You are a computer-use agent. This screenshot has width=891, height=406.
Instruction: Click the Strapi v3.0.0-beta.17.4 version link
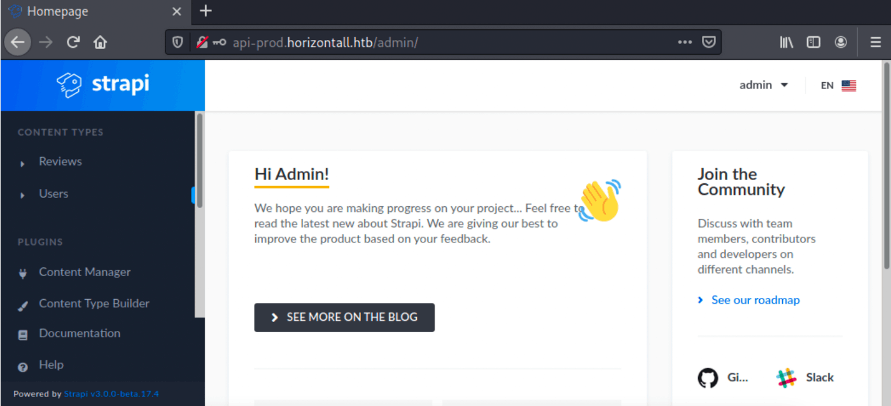click(111, 394)
